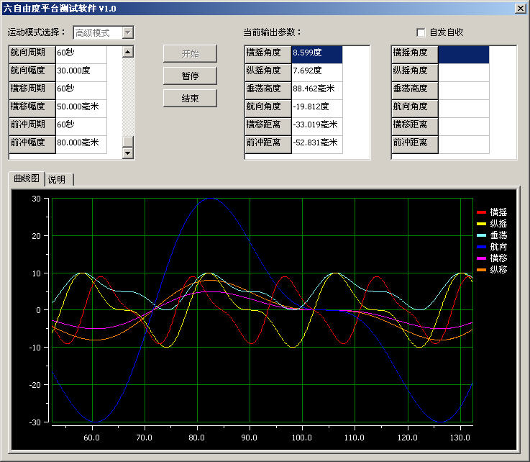
Task: Click the blue 航向 legend marker
Action: [x=481, y=247]
